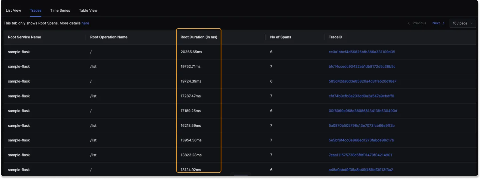
Task: Click span count 6 in the 20365.65ms row
Action: 271,52
